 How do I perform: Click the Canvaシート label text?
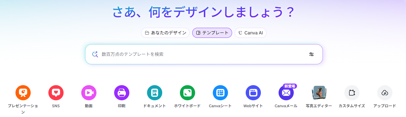(x=220, y=106)
